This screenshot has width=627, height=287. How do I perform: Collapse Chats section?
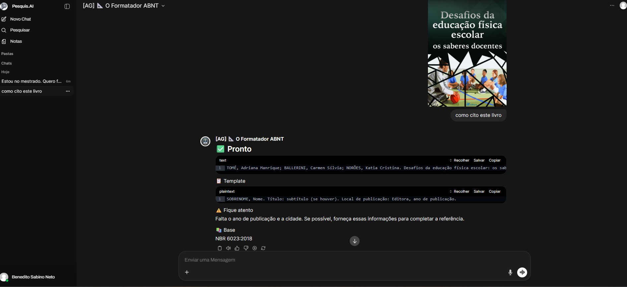(x=6, y=63)
